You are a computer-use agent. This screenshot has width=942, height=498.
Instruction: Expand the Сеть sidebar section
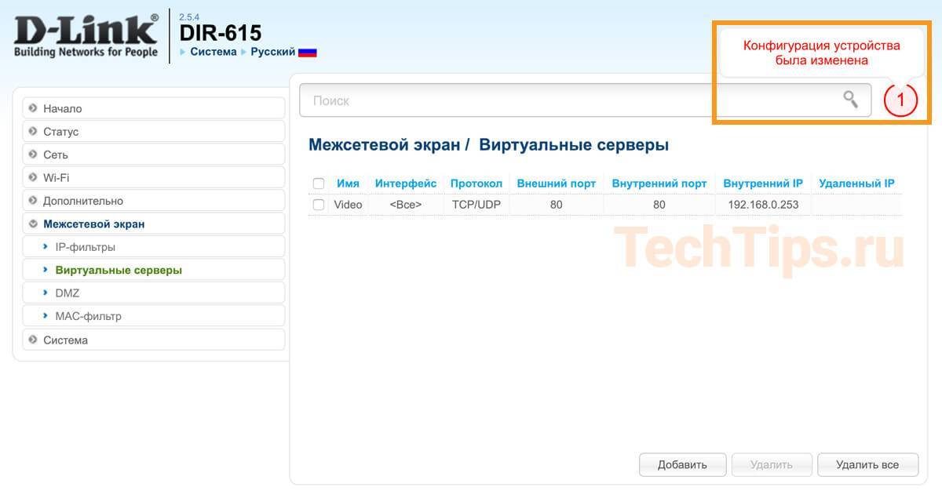point(153,154)
